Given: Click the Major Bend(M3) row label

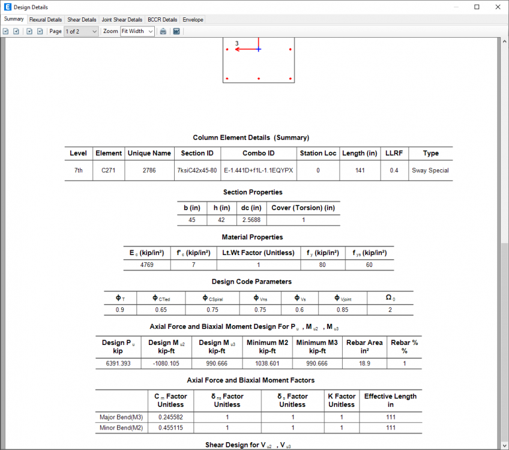Looking at the screenshot, I should [121, 417].
